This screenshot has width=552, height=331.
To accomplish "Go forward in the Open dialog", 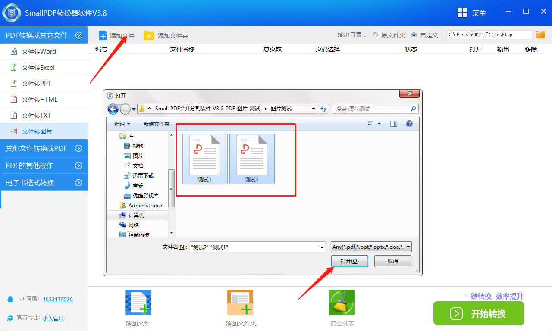I will point(125,109).
